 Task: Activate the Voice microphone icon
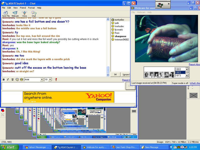point(24,14)
